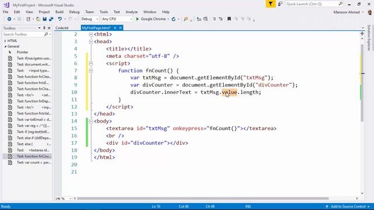This screenshot has width=374, height=210.
Task: Click the editor vertical scrollbar
Action: (x=362, y=83)
